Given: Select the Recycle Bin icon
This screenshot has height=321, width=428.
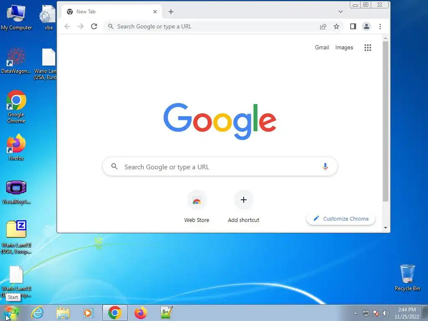Looking at the screenshot, I should coord(407,278).
